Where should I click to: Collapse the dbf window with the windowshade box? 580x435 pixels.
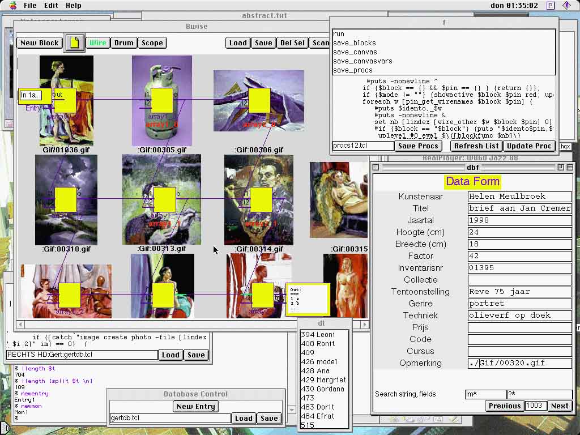[x=570, y=167]
